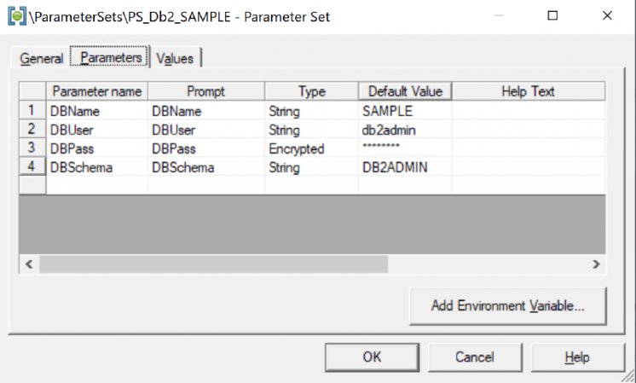
Task: Click the DBPass parameter name cell
Action: click(97, 148)
